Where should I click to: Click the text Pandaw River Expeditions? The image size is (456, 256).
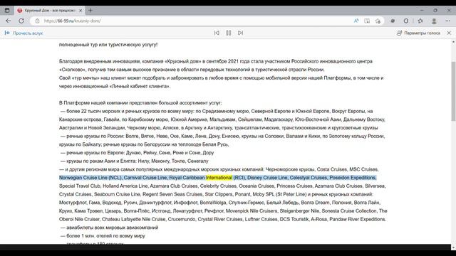(358, 219)
